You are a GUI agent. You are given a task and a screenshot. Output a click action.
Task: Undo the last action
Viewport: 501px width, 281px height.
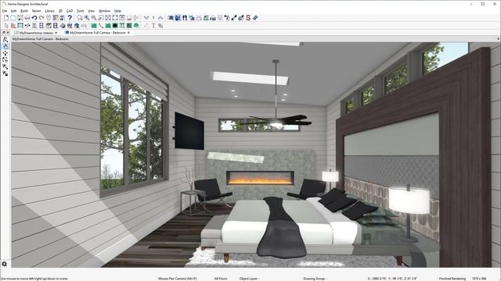(x=34, y=18)
